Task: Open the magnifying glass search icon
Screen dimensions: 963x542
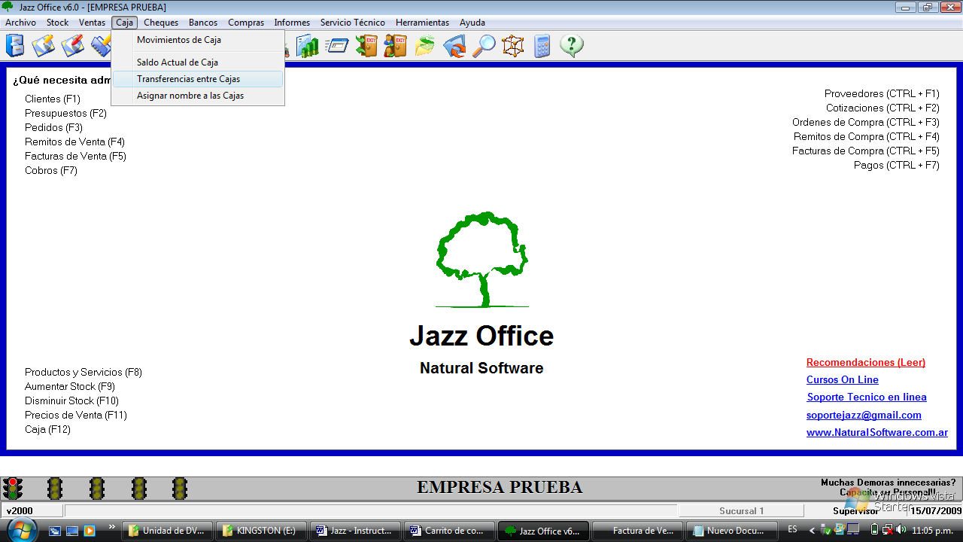Action: pos(484,46)
